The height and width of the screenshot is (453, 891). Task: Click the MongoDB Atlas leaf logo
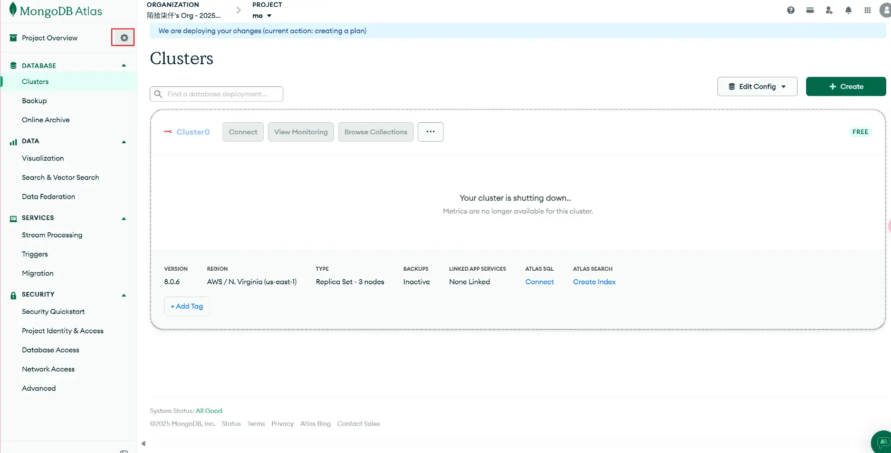tap(13, 10)
